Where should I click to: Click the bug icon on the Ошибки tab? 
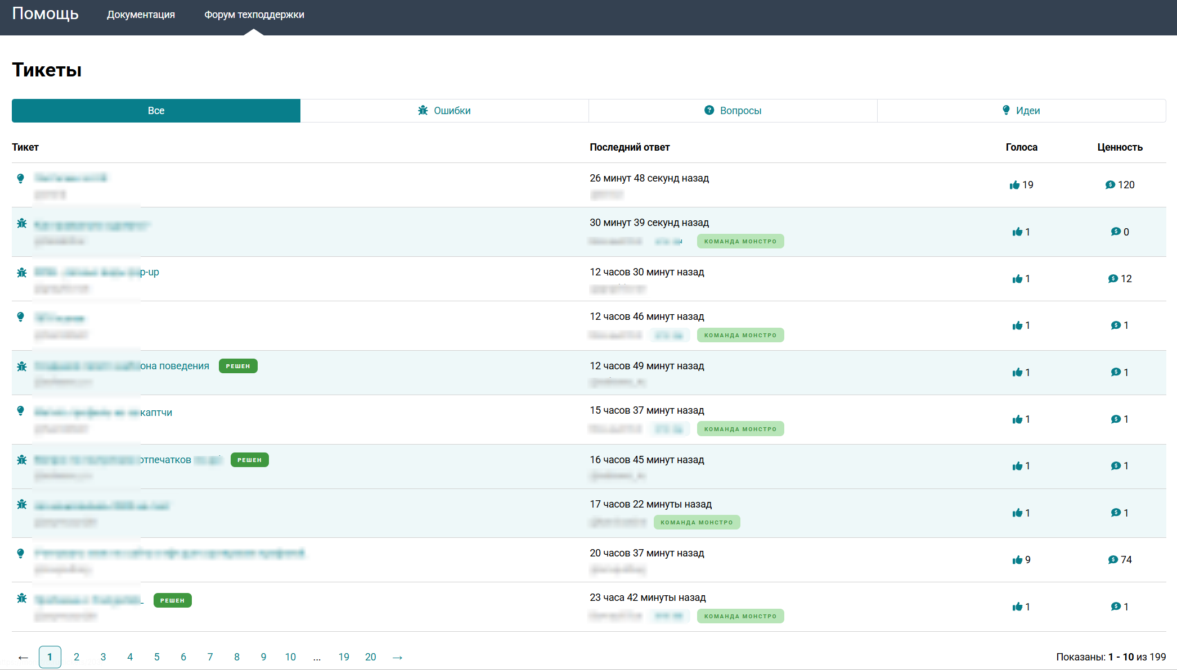click(x=423, y=111)
